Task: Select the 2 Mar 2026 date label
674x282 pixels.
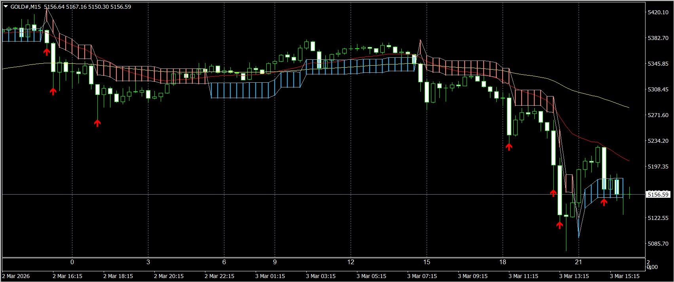Action: coord(16,276)
